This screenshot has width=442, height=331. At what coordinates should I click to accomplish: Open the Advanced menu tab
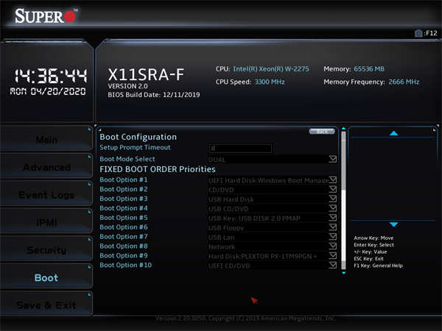[46, 167]
